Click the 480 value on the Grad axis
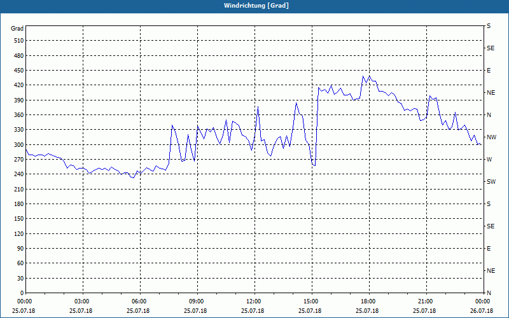Viewport: 509px width, 318px height. 19,56
